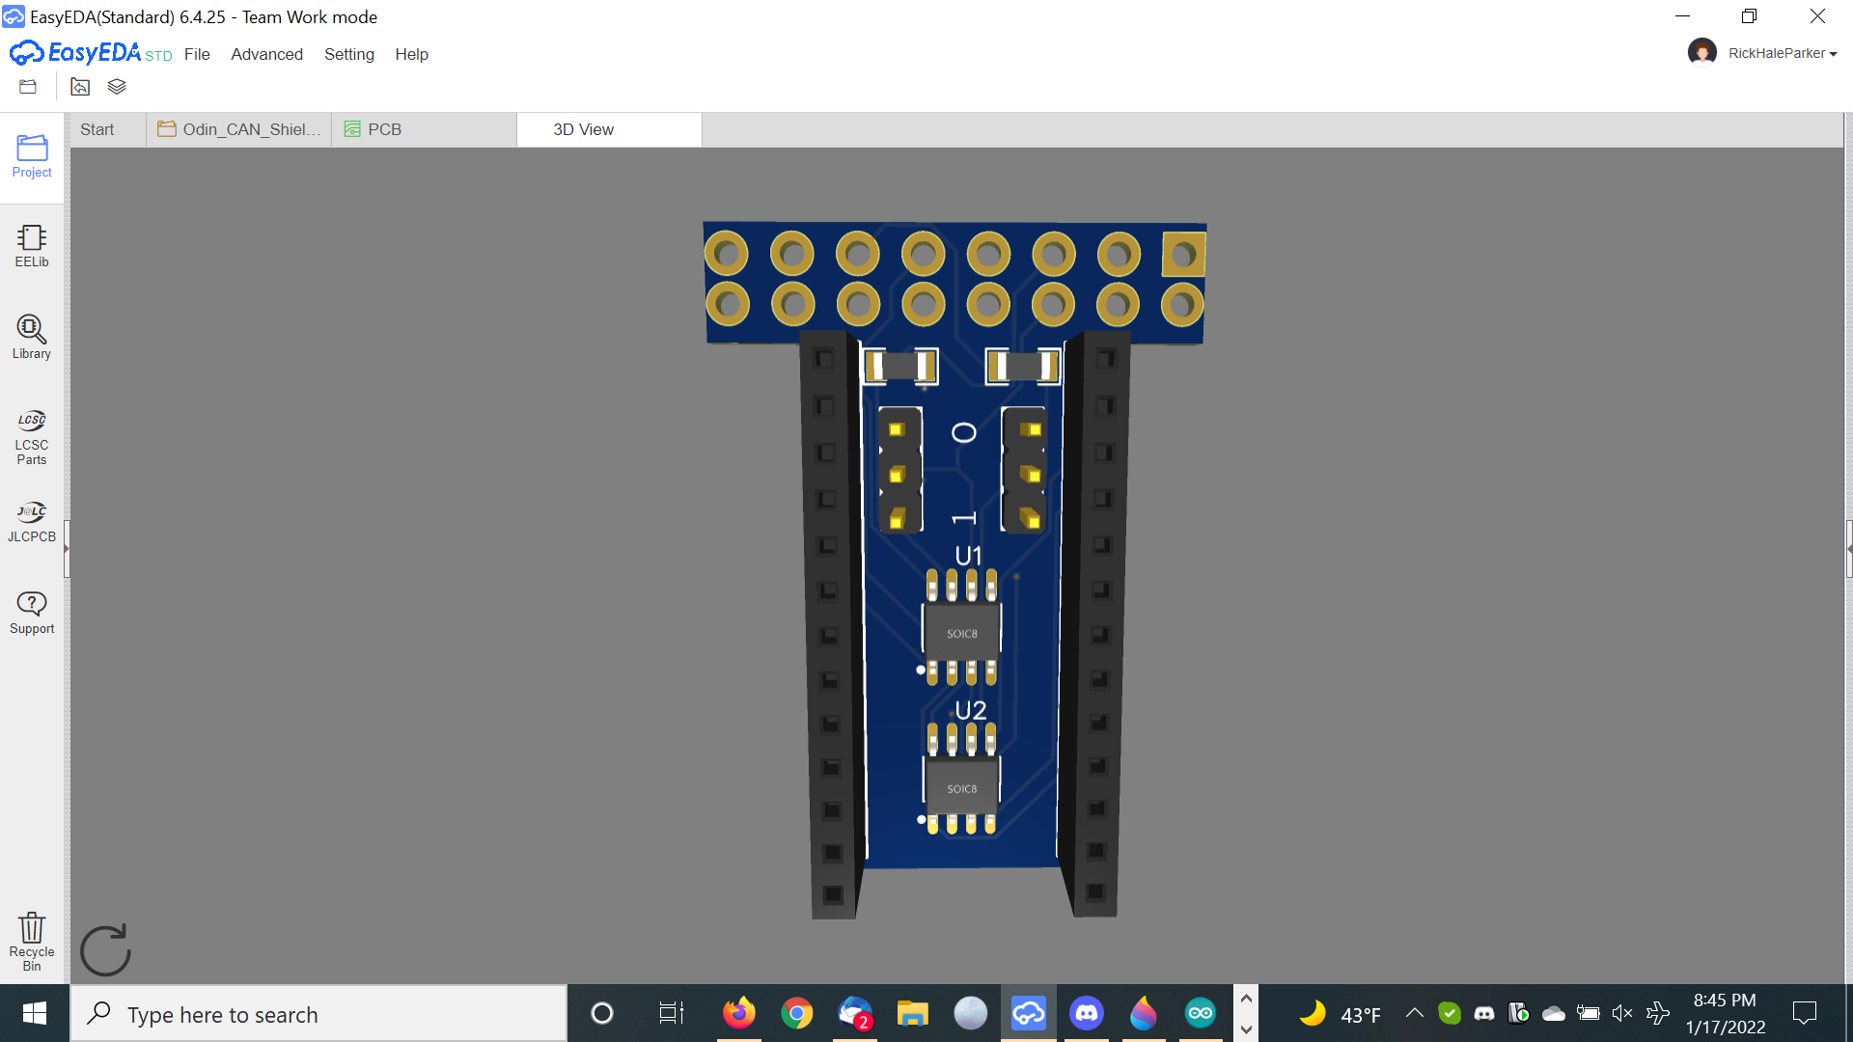
Task: Open the EELib panel
Action: pyautogui.click(x=32, y=246)
